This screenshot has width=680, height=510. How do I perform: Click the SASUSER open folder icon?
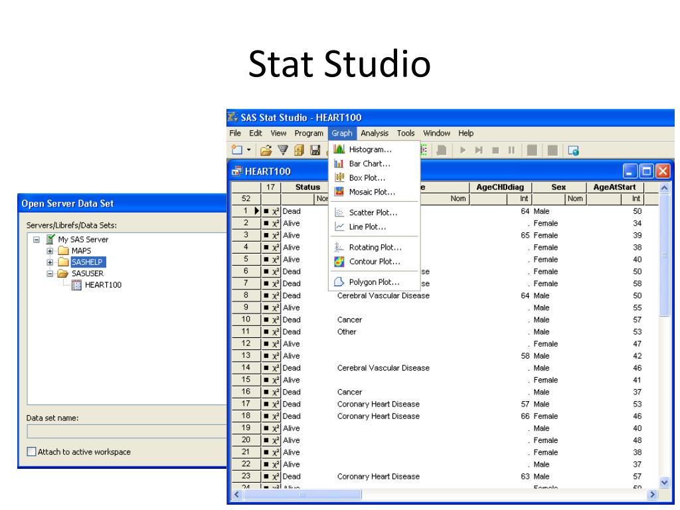[63, 274]
